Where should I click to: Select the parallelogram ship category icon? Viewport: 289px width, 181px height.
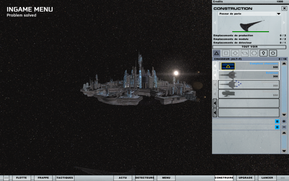pos(245,53)
